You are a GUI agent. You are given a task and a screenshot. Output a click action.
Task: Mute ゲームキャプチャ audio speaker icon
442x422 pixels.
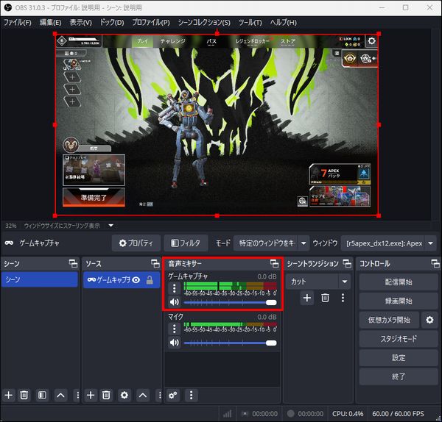pyautogui.click(x=174, y=302)
